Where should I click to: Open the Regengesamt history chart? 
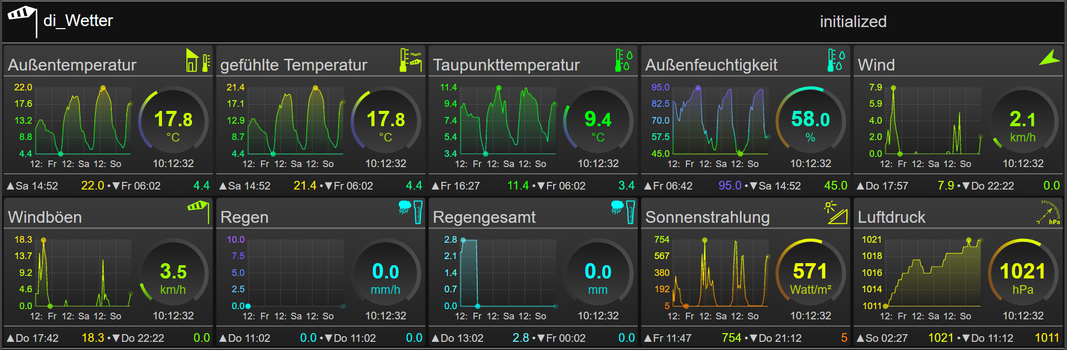point(497,278)
